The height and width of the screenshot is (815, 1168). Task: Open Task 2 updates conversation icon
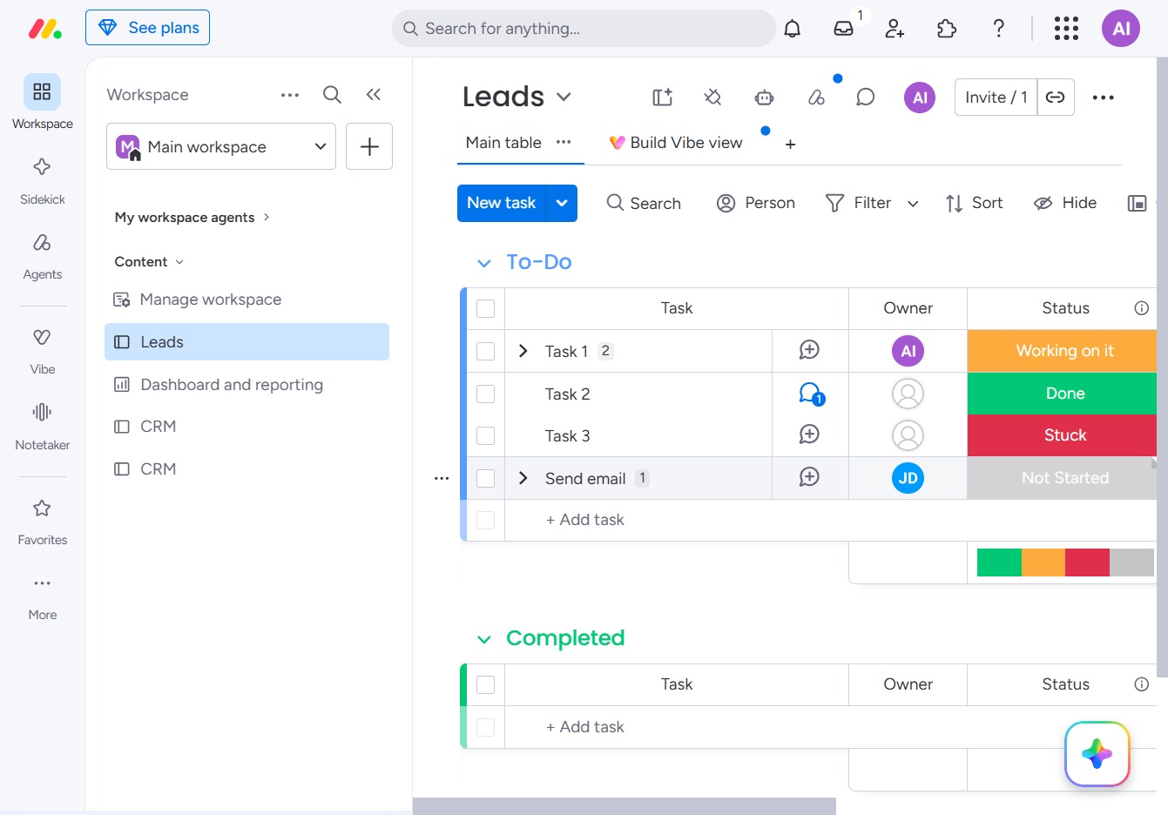point(811,394)
